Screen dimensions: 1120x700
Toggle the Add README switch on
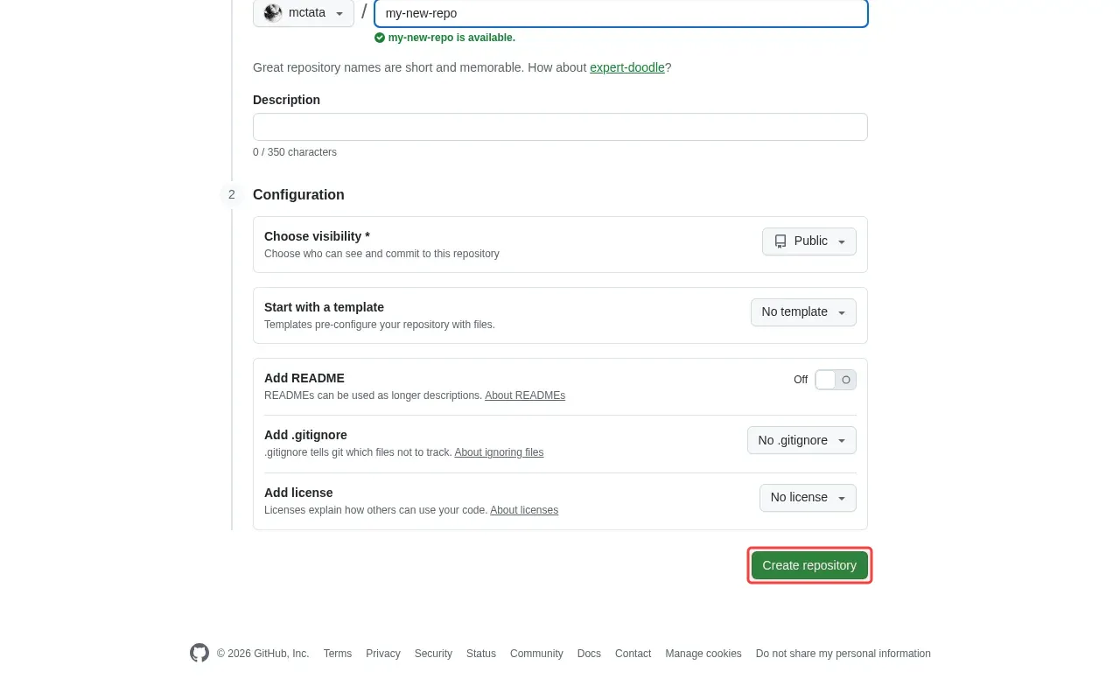pyautogui.click(x=836, y=379)
